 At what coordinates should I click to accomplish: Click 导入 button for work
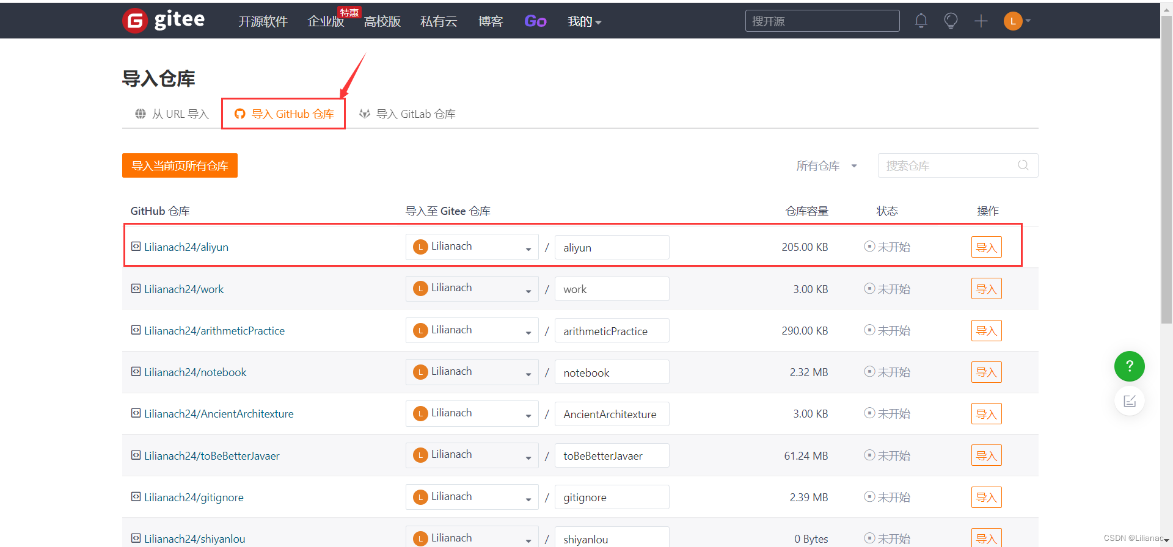(x=986, y=288)
